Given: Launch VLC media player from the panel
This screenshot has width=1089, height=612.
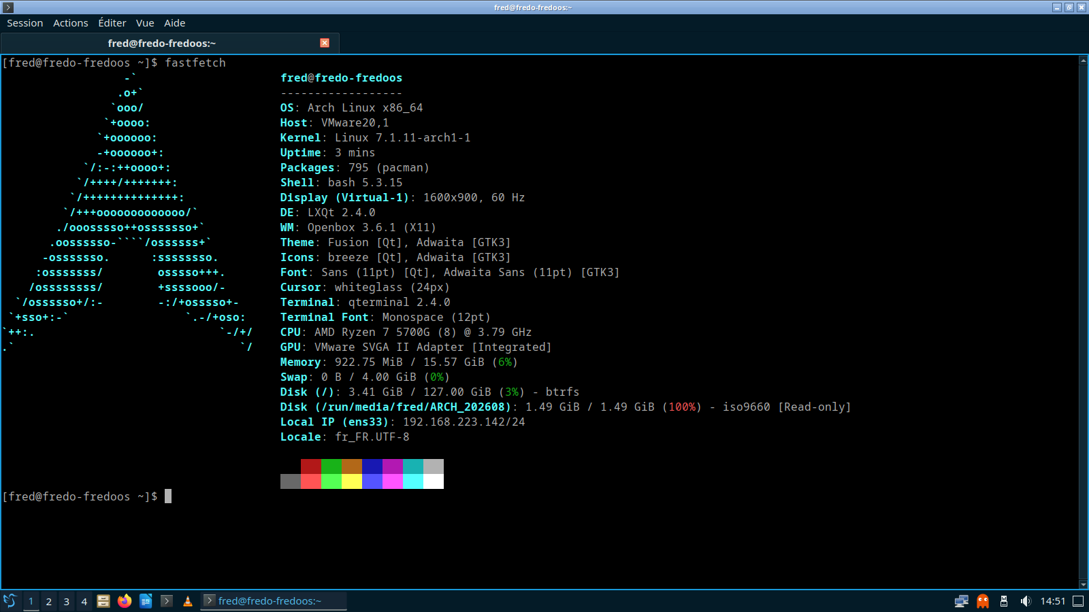Looking at the screenshot, I should pyautogui.click(x=188, y=601).
